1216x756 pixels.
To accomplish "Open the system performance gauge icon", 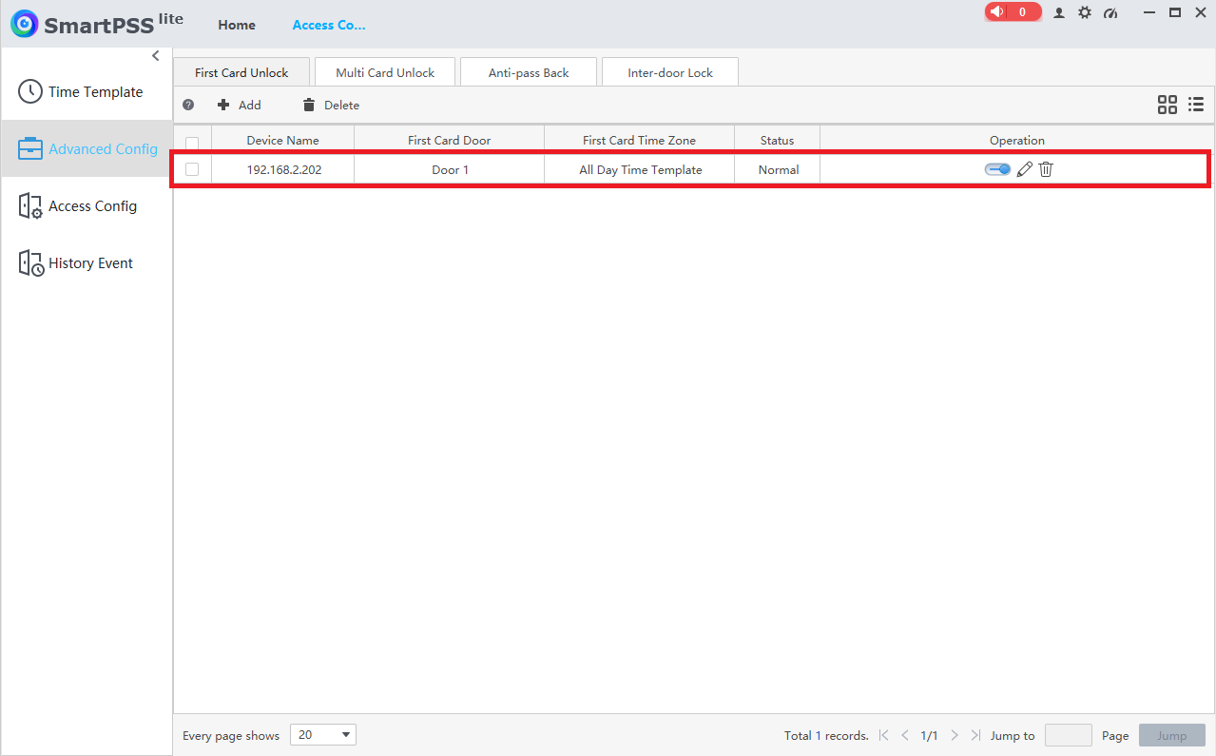I will [x=1110, y=13].
